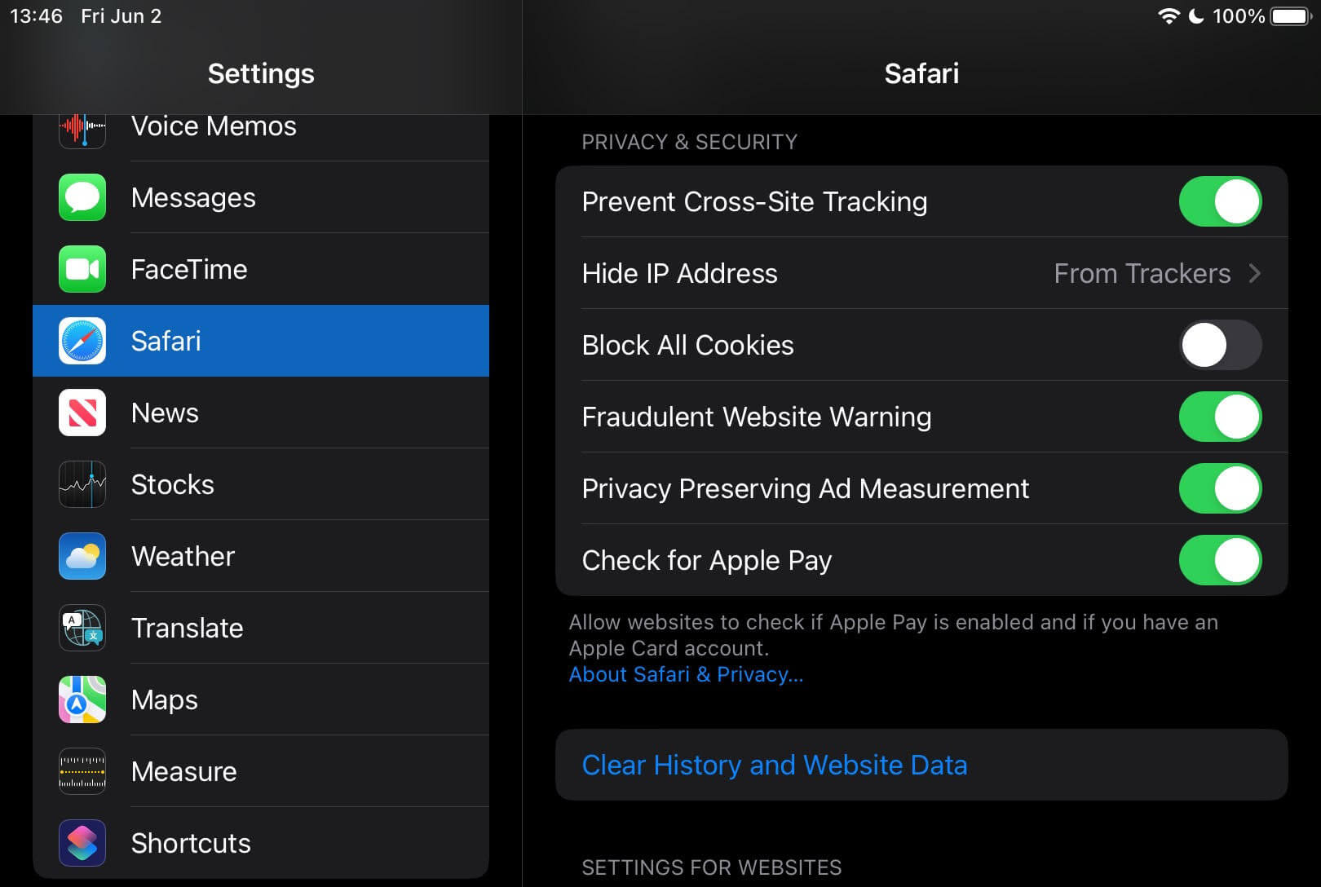Image resolution: width=1321 pixels, height=887 pixels.
Task: Open the About Safari & Privacy link
Action: click(686, 674)
